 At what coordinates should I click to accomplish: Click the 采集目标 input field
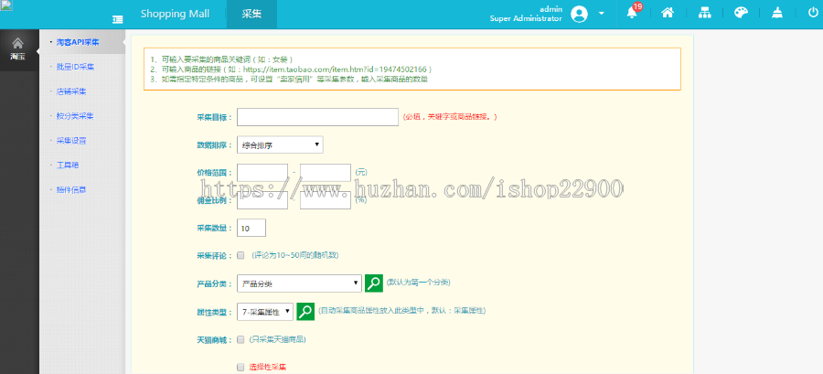[x=317, y=117]
